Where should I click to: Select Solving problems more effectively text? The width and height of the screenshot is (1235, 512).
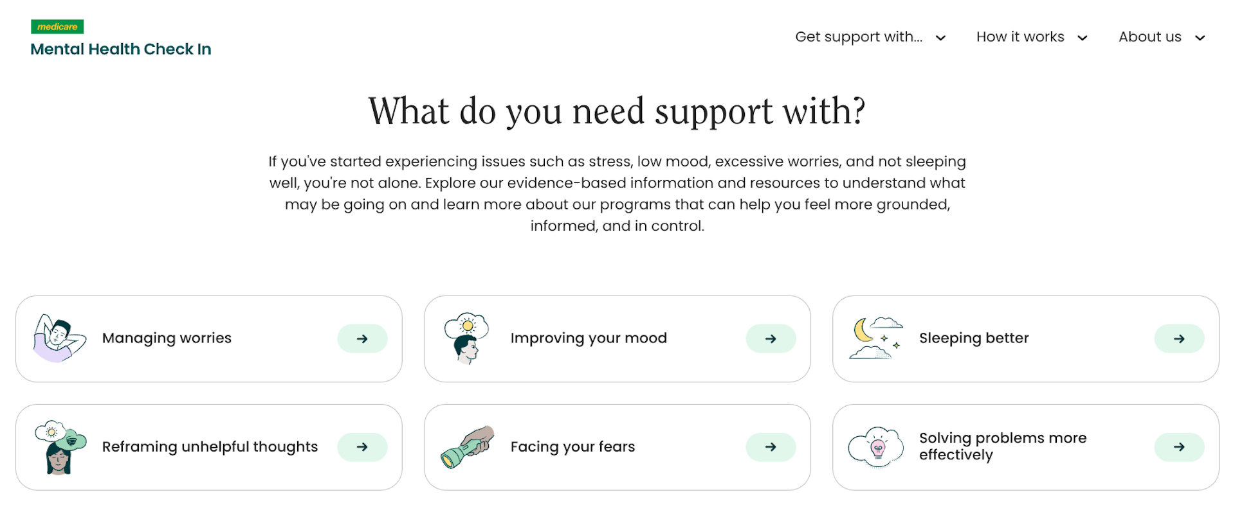click(x=1002, y=446)
